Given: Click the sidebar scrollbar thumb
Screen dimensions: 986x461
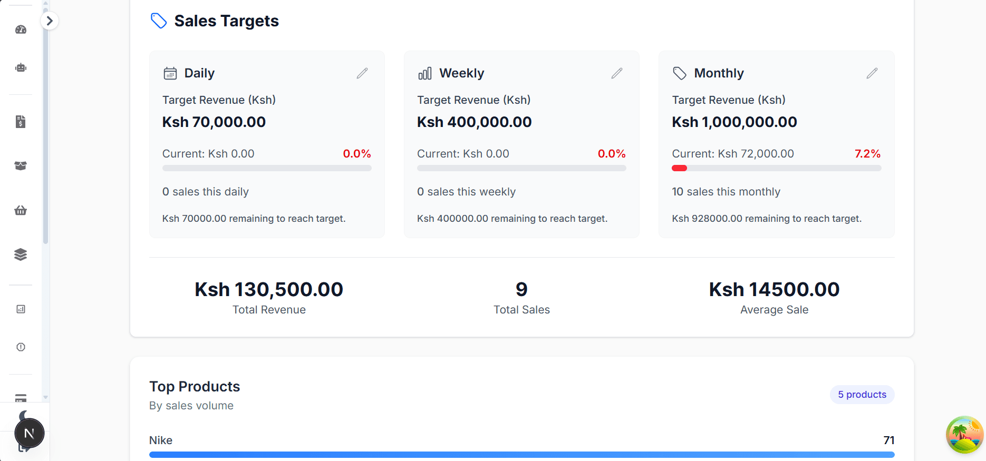Looking at the screenshot, I should 46,126.
